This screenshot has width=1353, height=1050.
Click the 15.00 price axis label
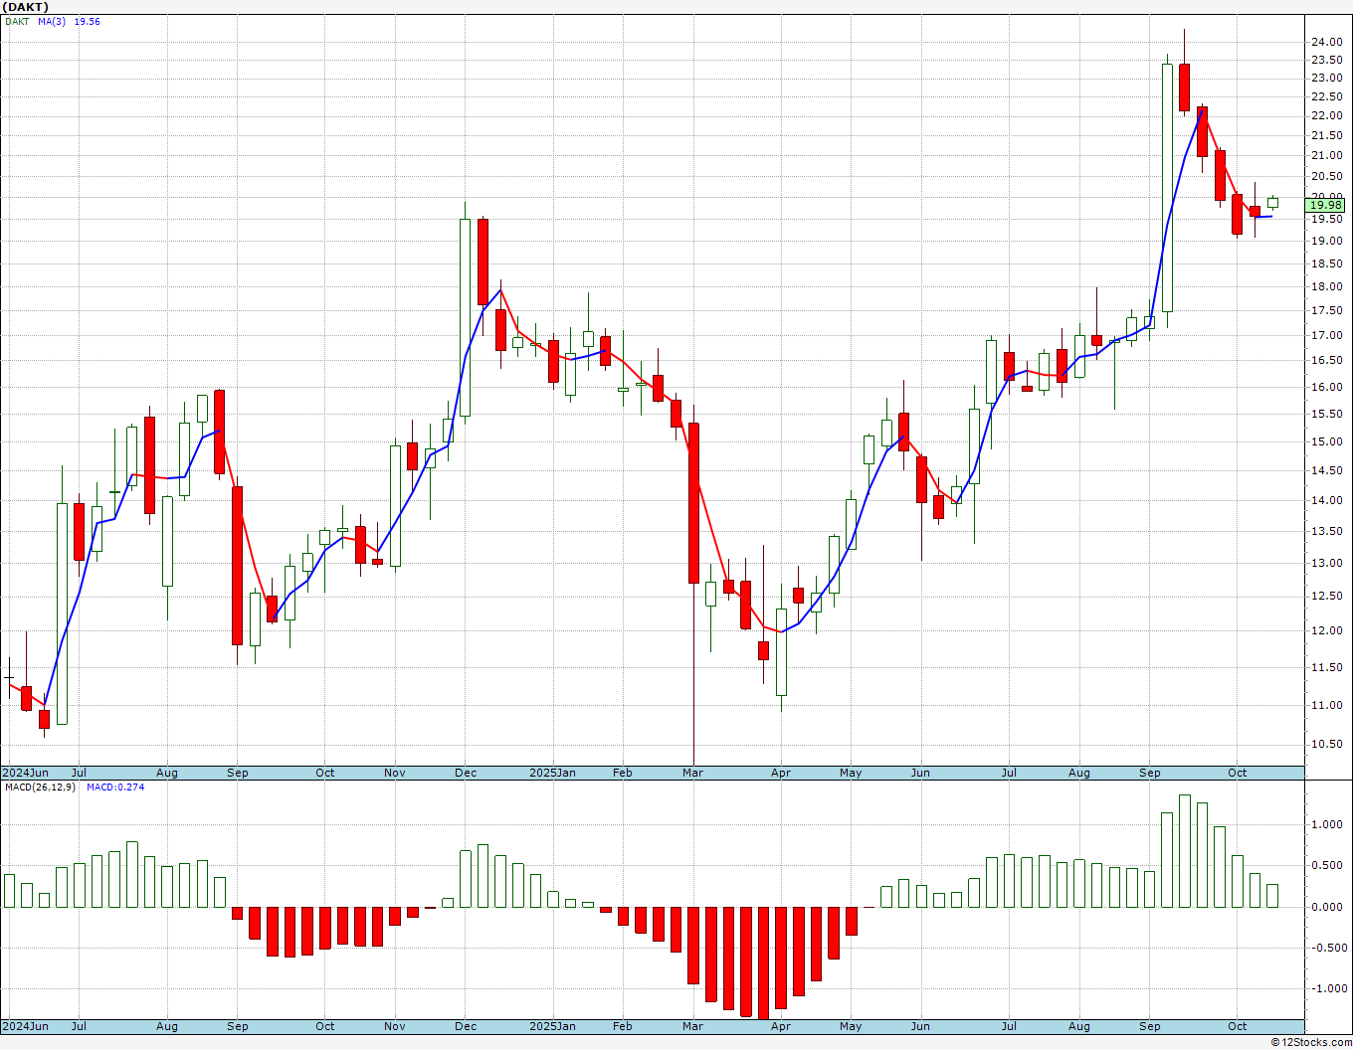click(x=1326, y=441)
